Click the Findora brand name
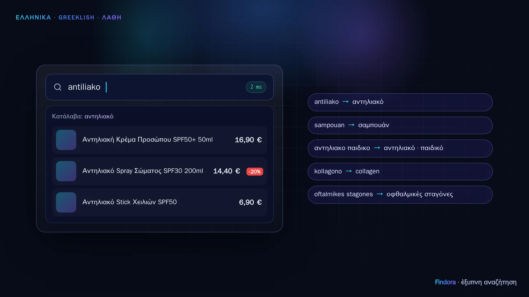The image size is (529, 297). click(445, 282)
